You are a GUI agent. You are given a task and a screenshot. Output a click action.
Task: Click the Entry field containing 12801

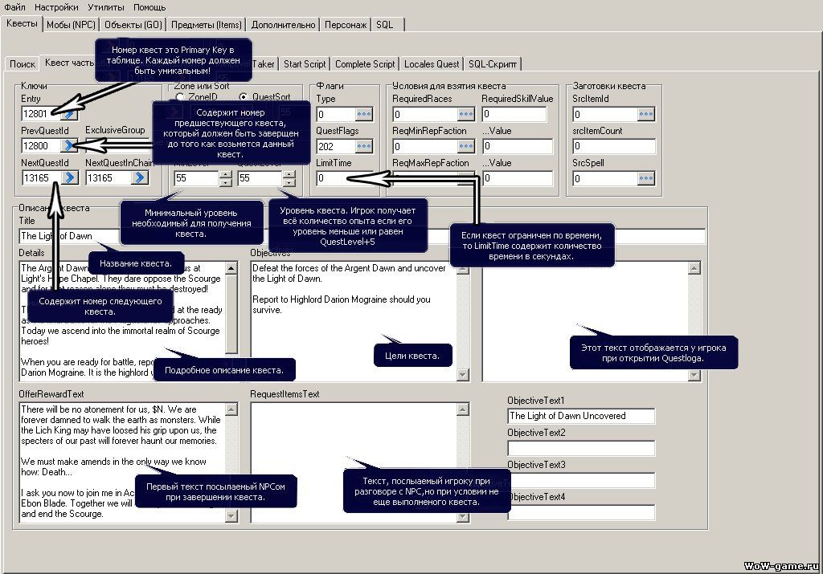41,114
